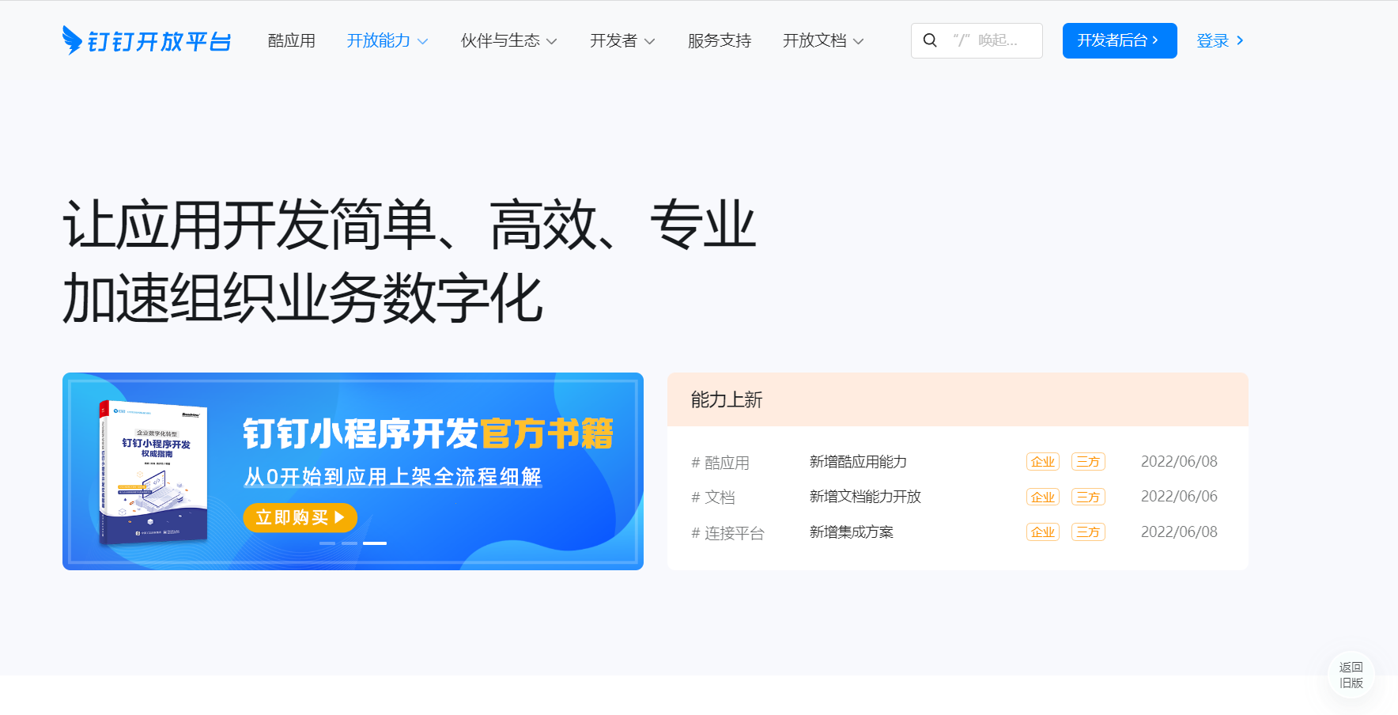Click the 钉钉小程序开发官方书籍 banner title
This screenshot has height=715, width=1398.
[428, 433]
